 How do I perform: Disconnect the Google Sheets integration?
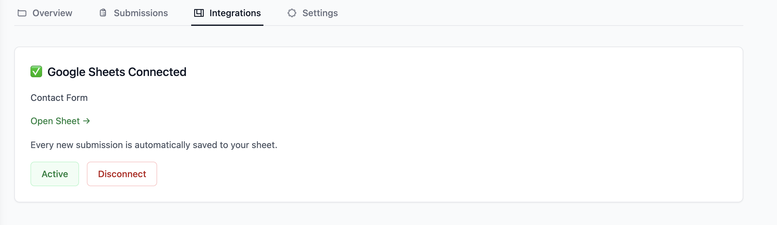click(122, 174)
